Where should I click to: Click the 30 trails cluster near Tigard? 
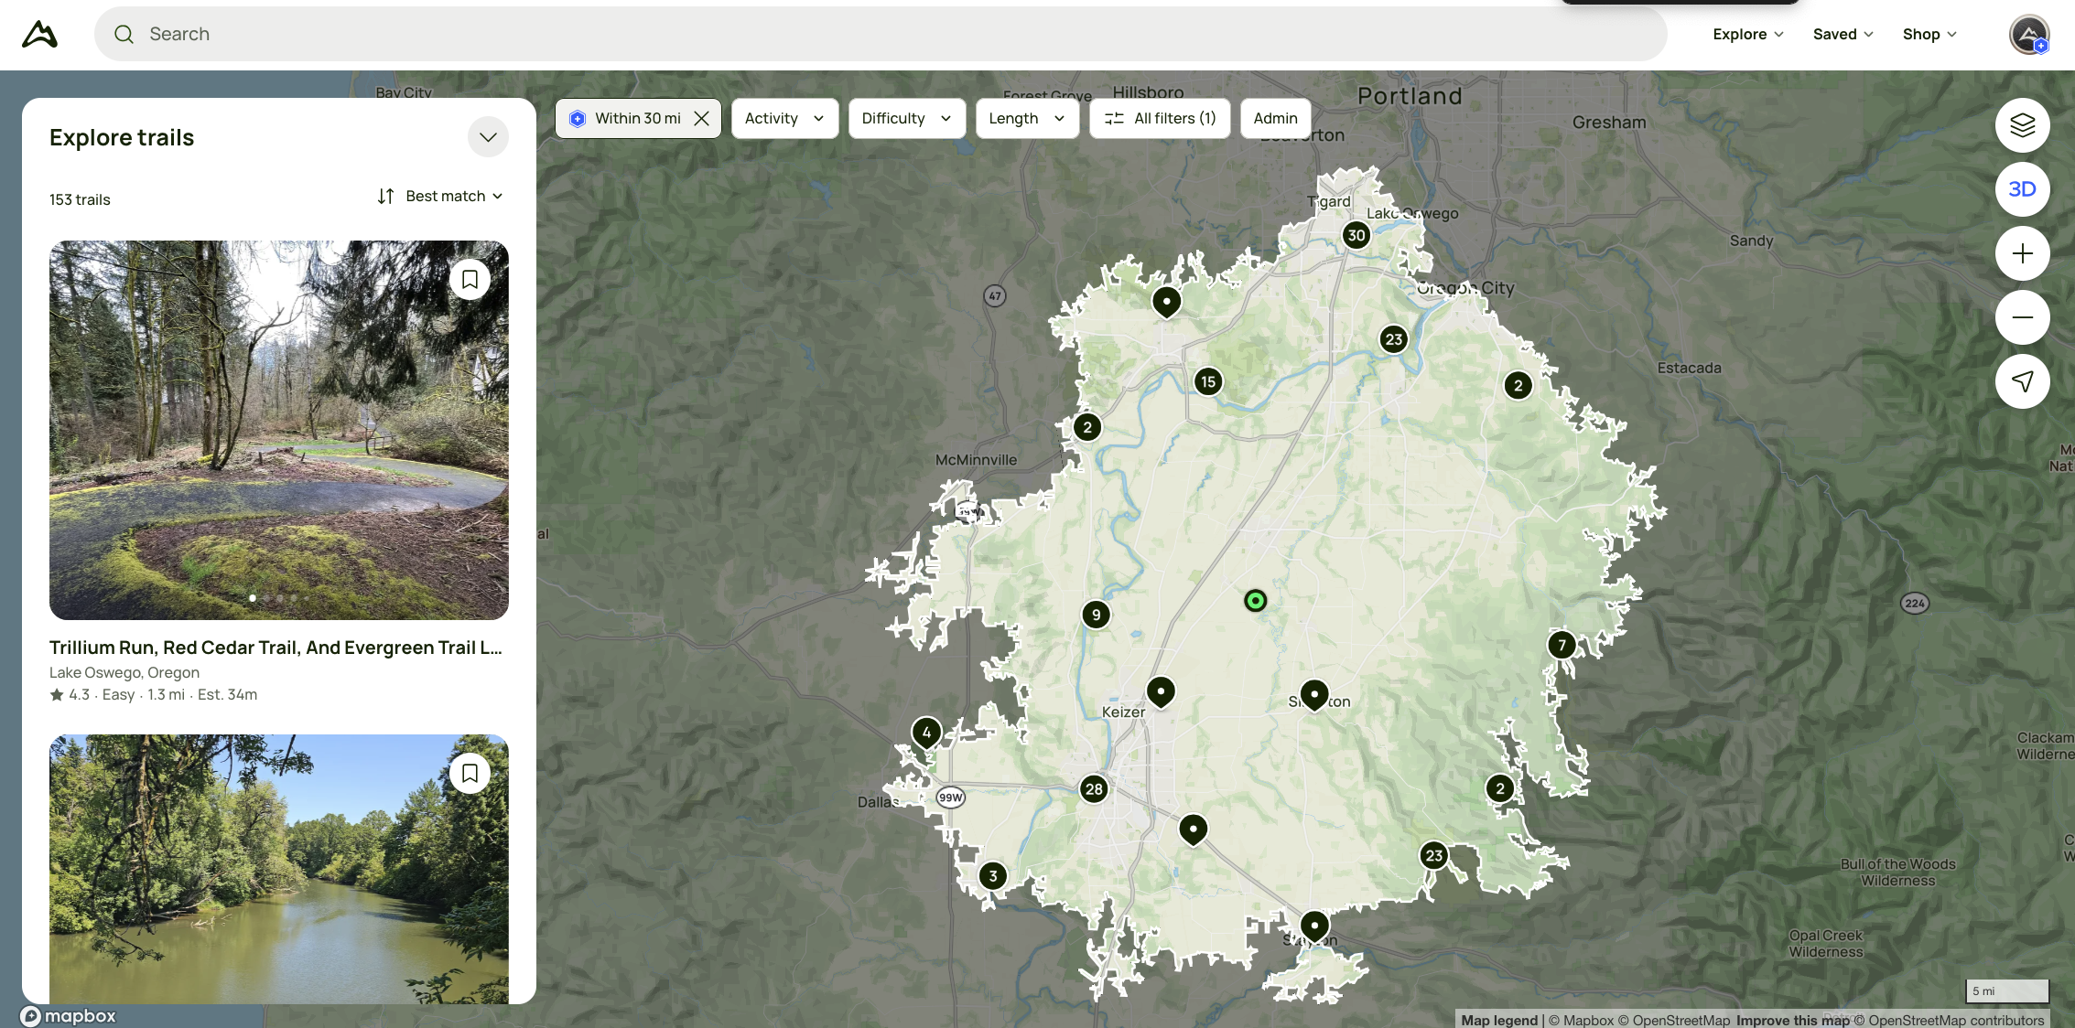point(1356,235)
